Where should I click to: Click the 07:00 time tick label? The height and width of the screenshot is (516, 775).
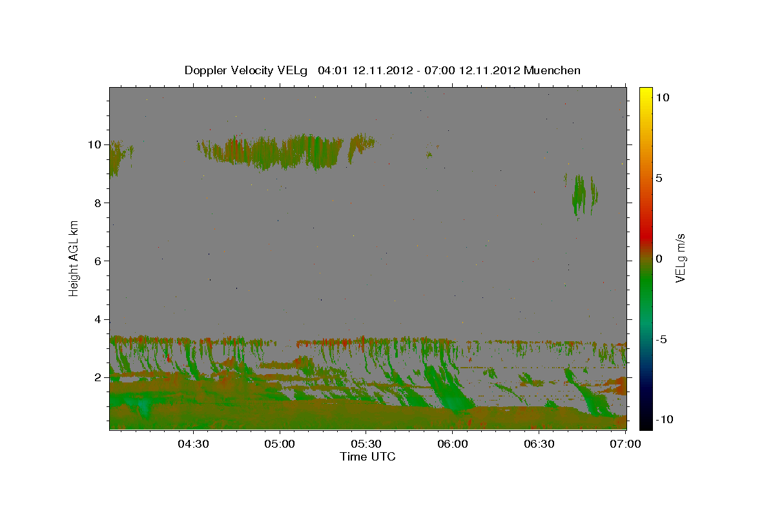(x=625, y=444)
